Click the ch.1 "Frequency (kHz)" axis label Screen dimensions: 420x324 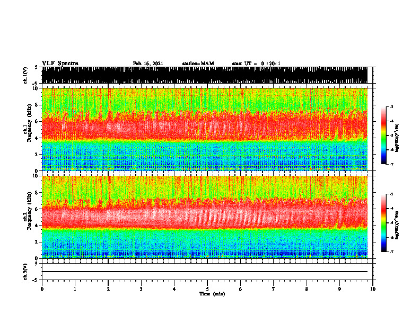pos(29,123)
